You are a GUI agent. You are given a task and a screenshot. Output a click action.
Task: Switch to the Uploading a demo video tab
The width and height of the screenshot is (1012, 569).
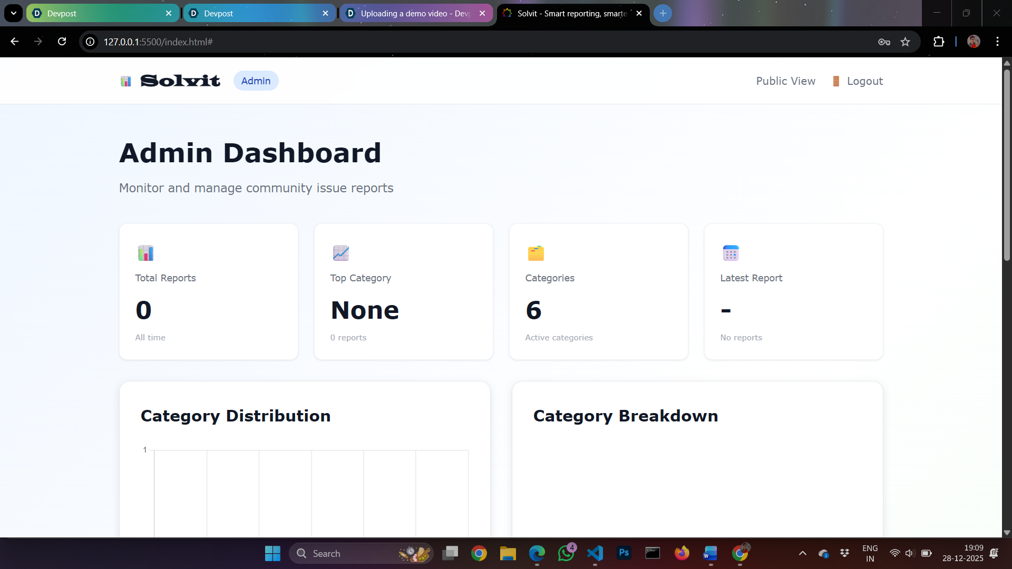pyautogui.click(x=416, y=13)
